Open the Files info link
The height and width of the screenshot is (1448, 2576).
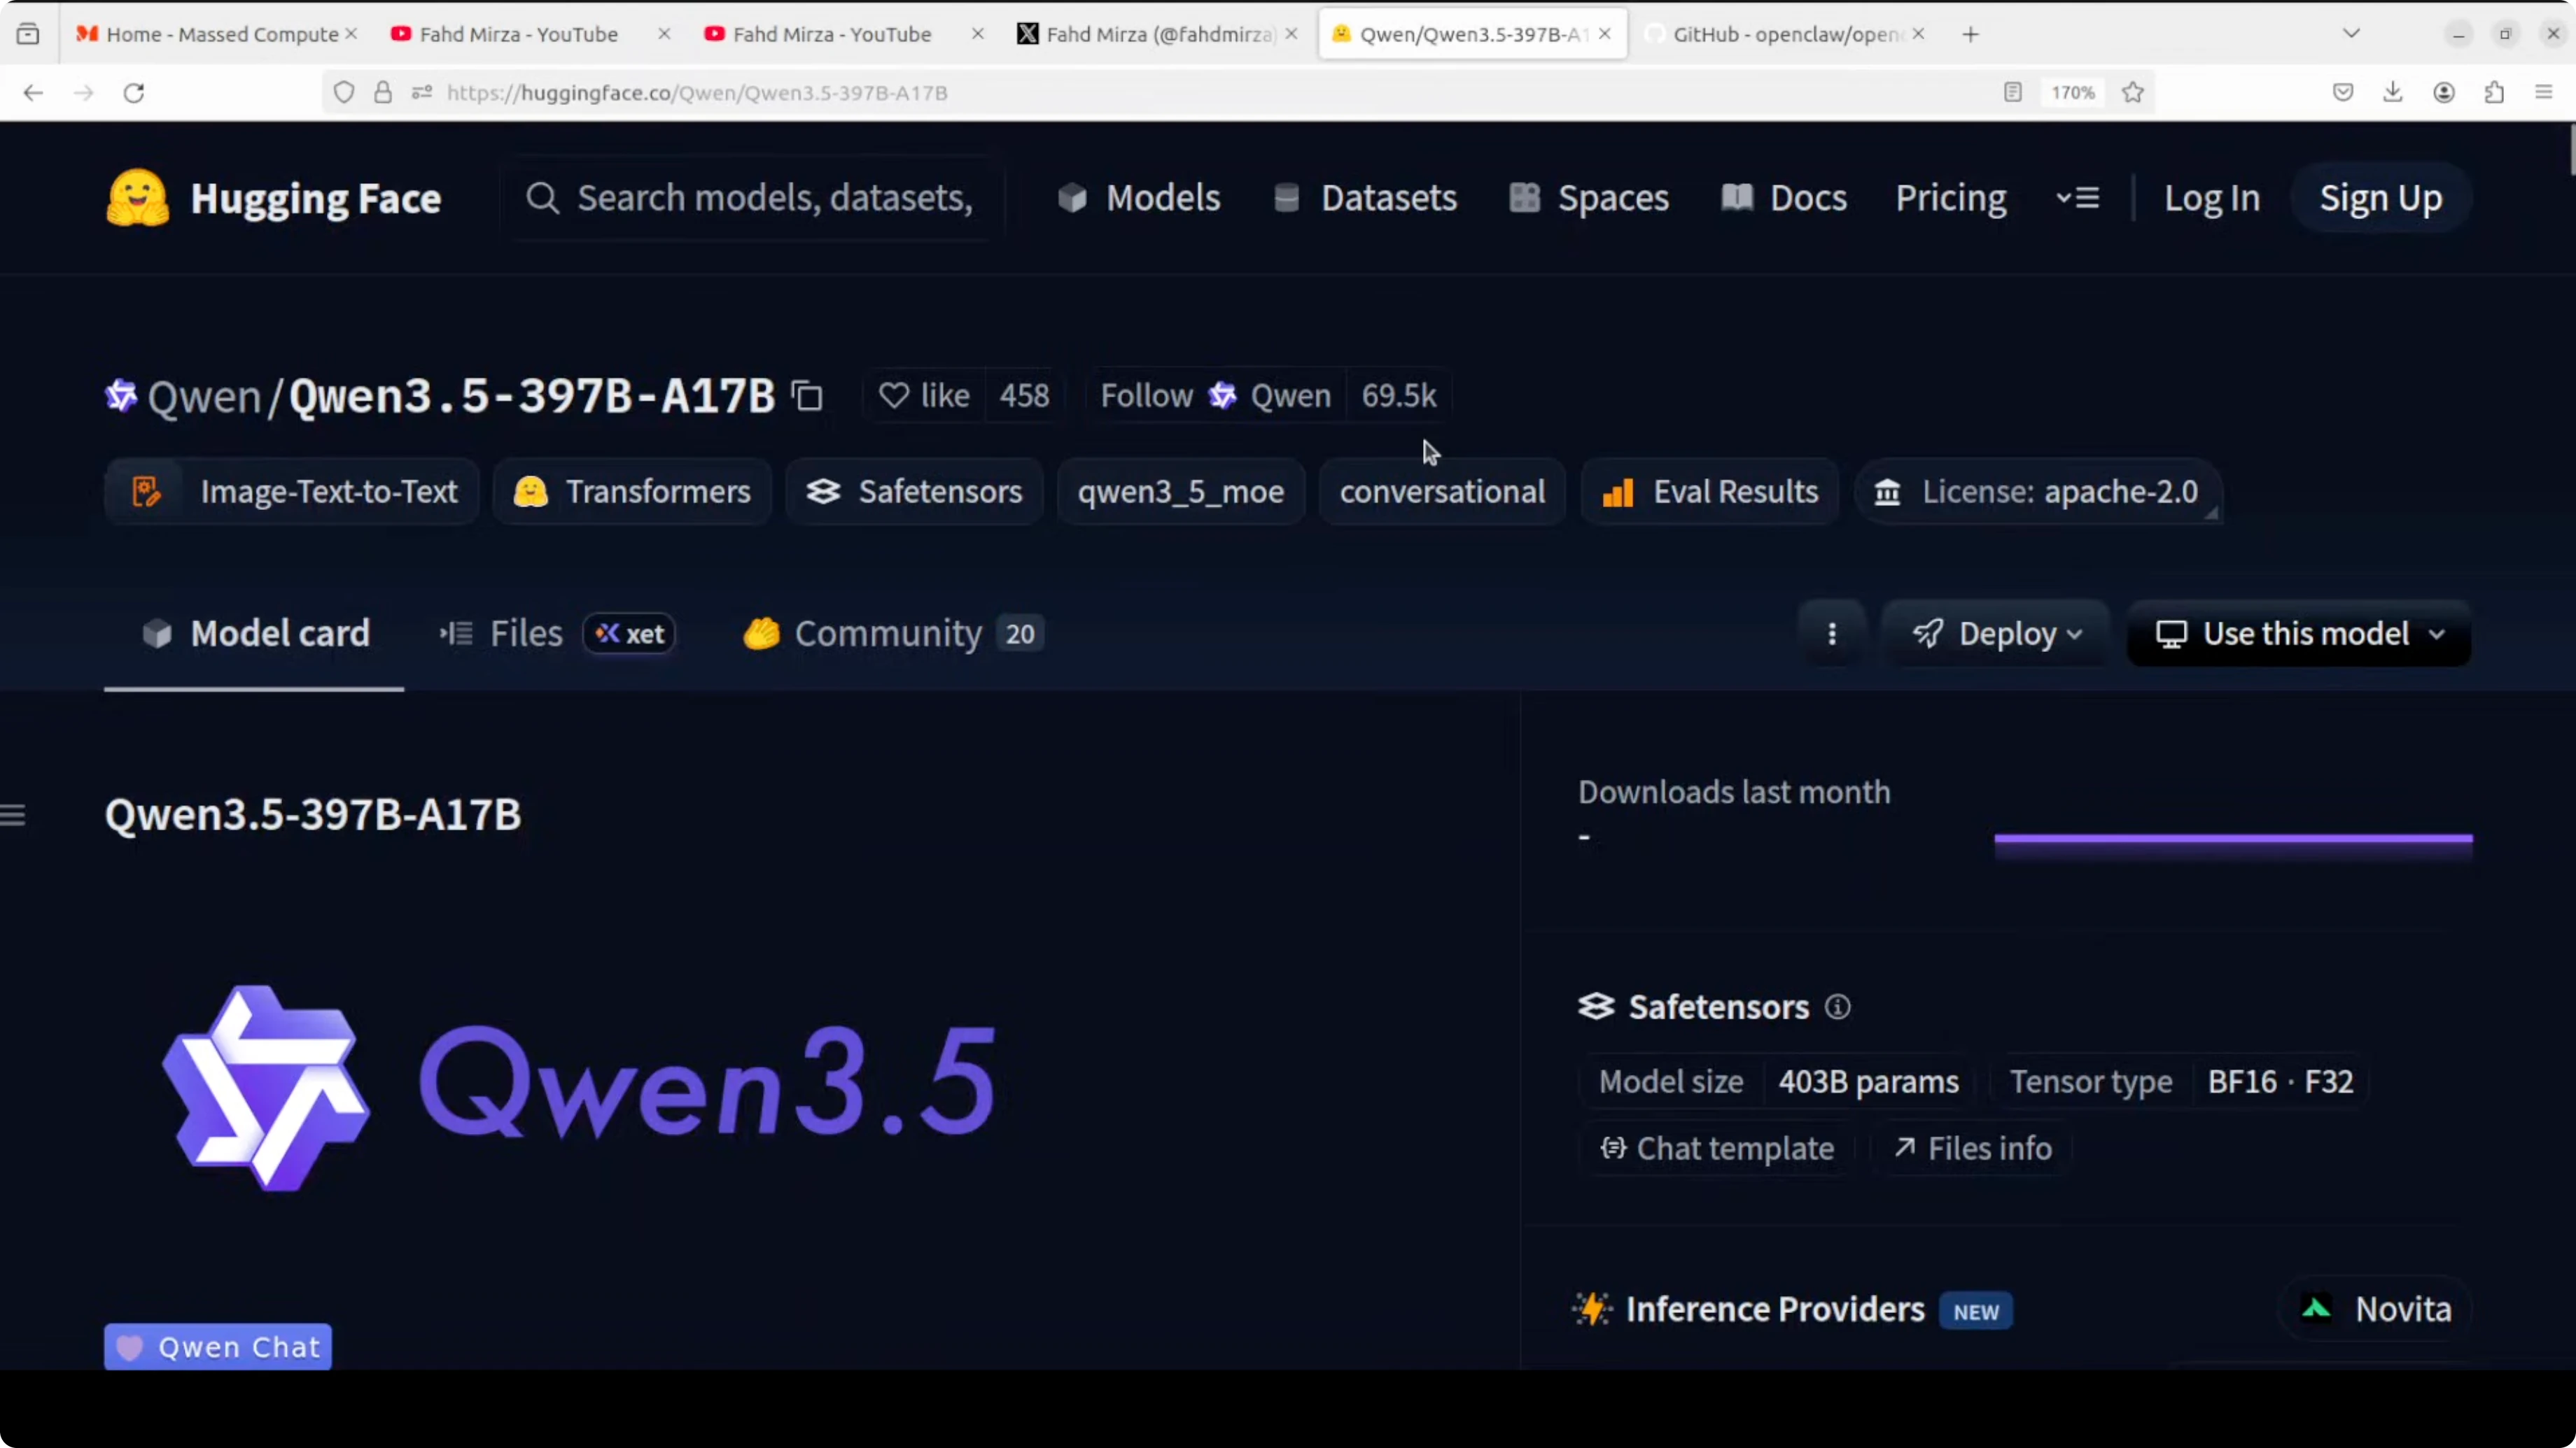pos(1971,1148)
